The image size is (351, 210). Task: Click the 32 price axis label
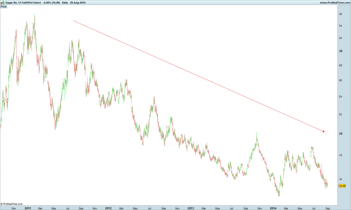point(341,38)
